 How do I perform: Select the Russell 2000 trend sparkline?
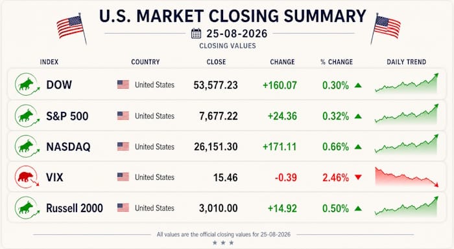click(x=407, y=206)
